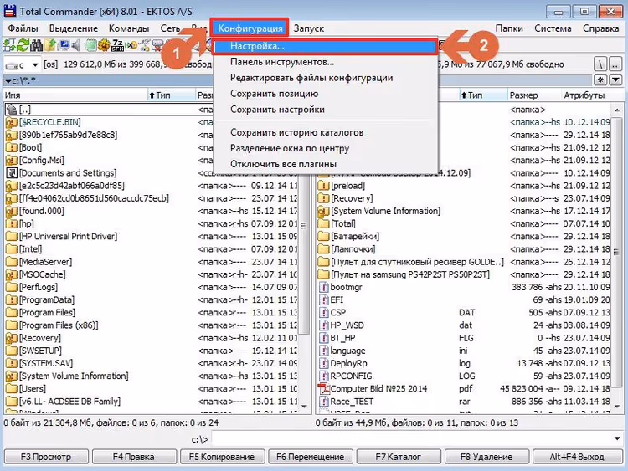Sort left panel by Тип column

172,95
